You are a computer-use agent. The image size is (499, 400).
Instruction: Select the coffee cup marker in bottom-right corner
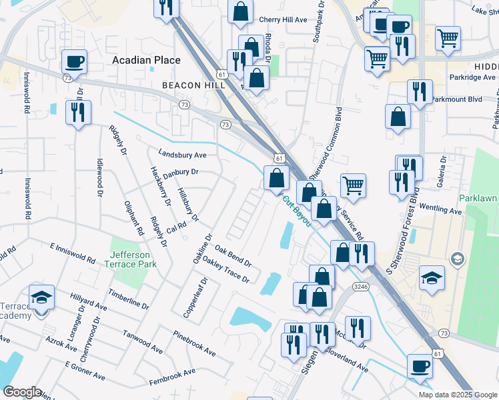[x=420, y=367]
